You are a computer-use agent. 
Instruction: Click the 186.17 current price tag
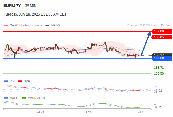click(162, 55)
